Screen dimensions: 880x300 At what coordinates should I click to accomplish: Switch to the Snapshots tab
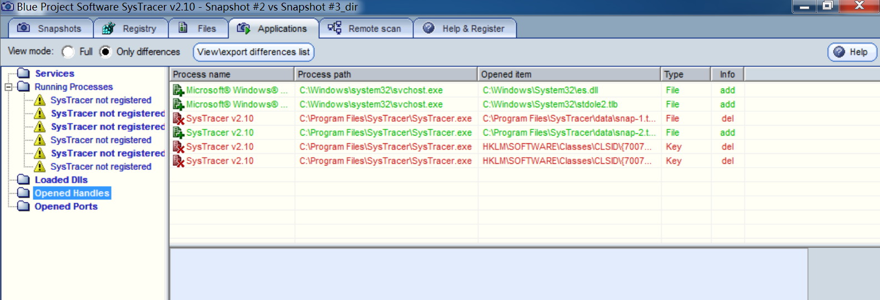tap(50, 28)
